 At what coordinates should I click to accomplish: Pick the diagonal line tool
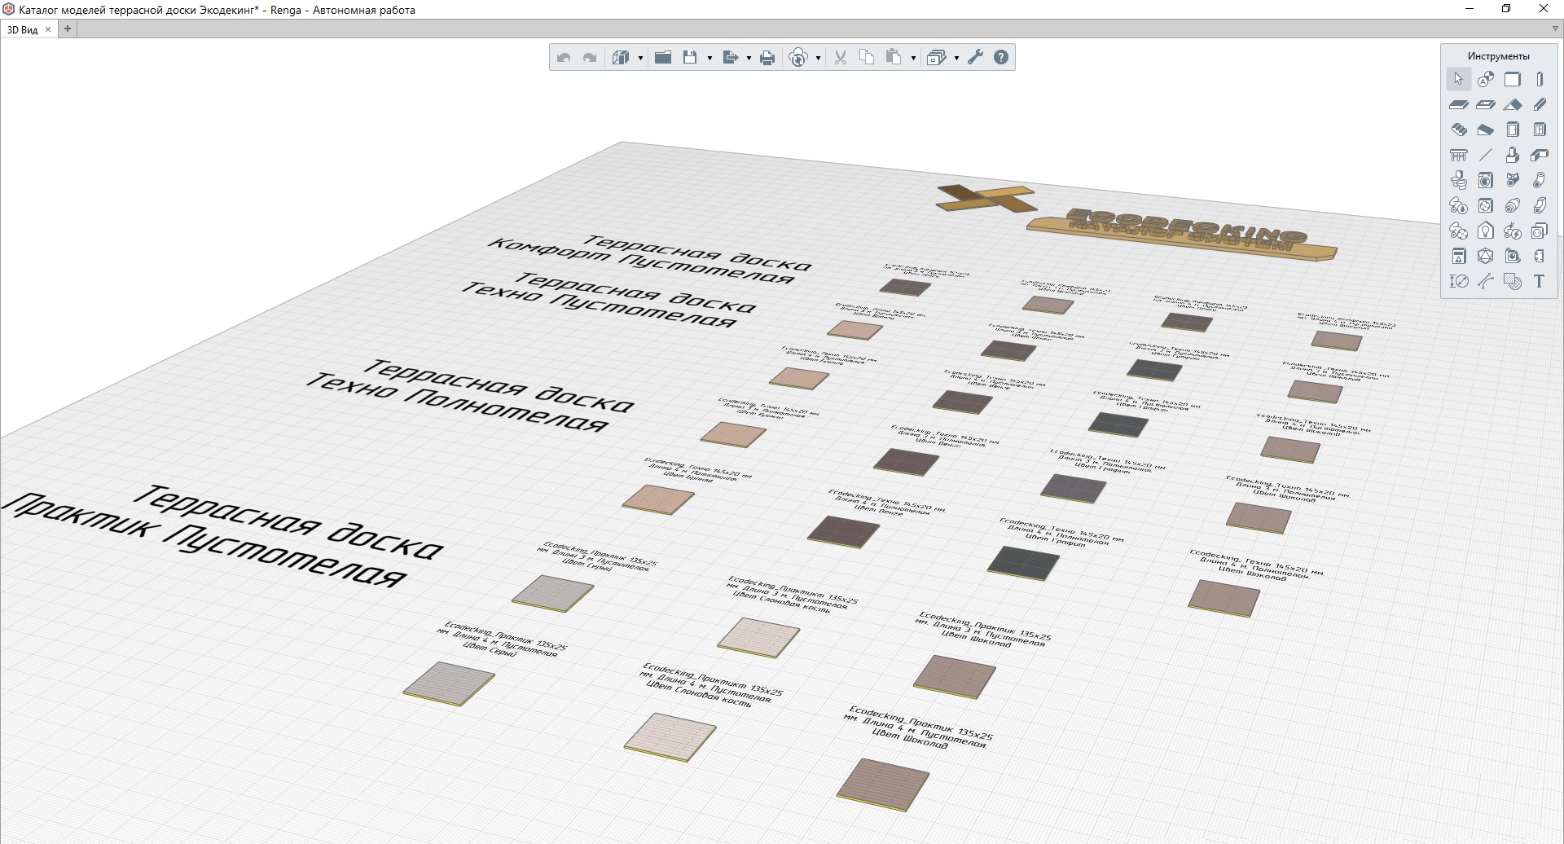[x=1486, y=155]
